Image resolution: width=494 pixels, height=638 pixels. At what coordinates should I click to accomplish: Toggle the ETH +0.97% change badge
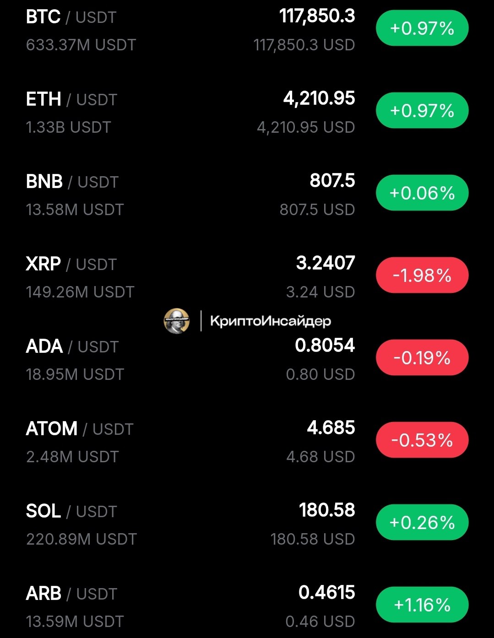[x=422, y=111]
